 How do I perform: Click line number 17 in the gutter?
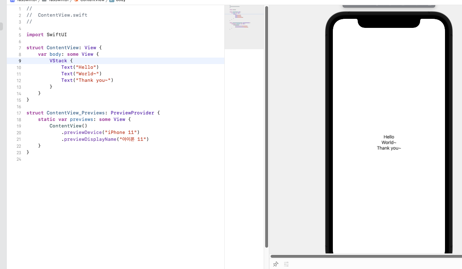19,113
